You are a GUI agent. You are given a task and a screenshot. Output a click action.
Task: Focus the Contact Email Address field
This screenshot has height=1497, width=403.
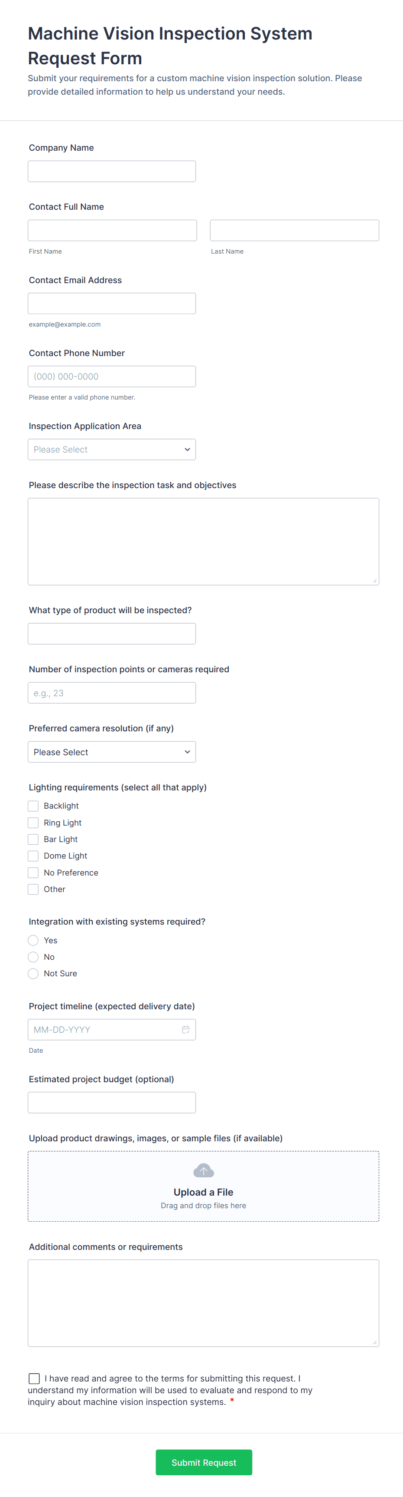112,303
